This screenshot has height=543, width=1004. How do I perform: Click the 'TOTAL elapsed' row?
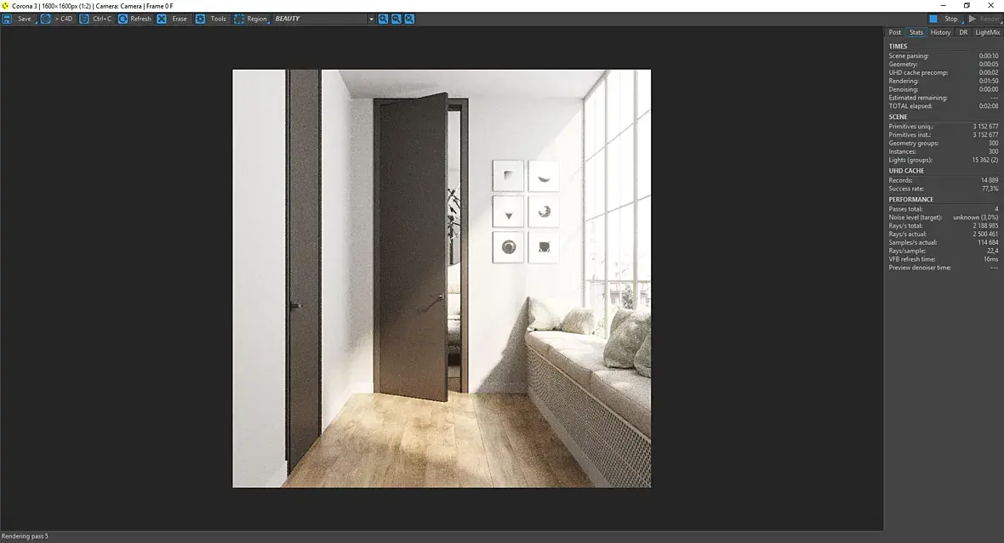tap(944, 106)
